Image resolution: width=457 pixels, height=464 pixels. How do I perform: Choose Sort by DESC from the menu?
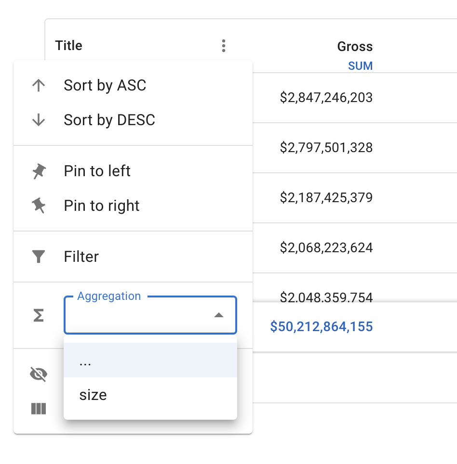click(108, 119)
